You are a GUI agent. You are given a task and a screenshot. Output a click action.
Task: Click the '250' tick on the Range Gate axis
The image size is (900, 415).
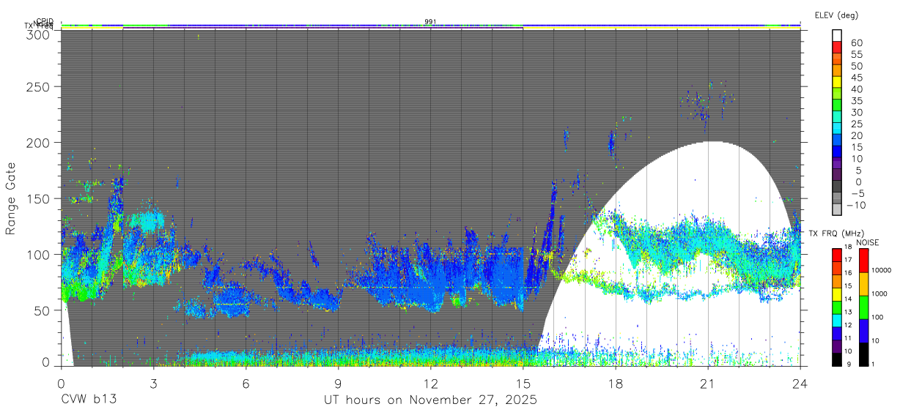pos(39,86)
